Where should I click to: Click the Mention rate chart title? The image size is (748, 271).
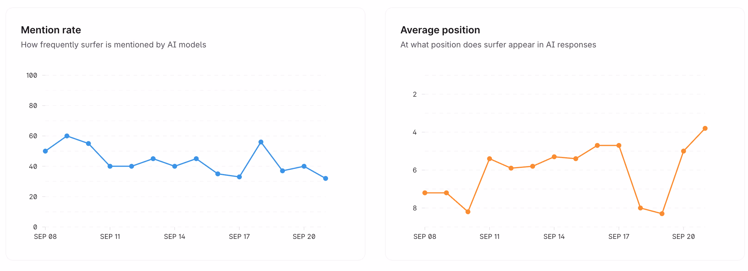coord(51,30)
